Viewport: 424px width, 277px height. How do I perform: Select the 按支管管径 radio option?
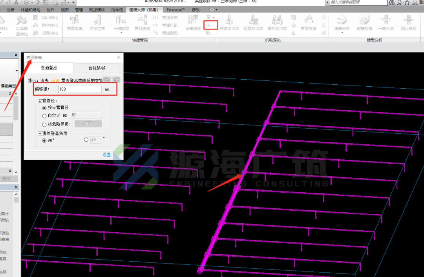click(x=44, y=108)
